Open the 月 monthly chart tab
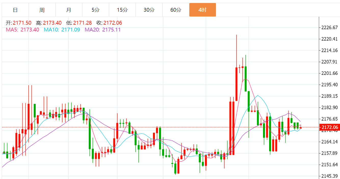Screen dimensions: 340x179 pos(69,10)
